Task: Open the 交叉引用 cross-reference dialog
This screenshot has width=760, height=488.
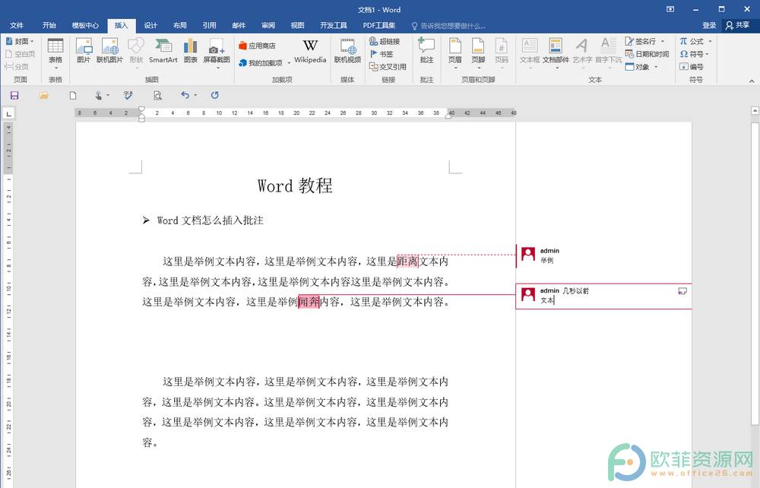Action: pyautogui.click(x=388, y=66)
